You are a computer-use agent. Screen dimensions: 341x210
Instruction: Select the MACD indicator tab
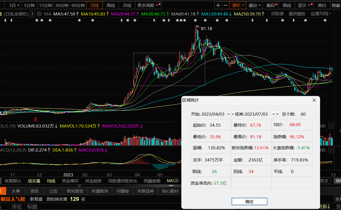click(x=173, y=181)
